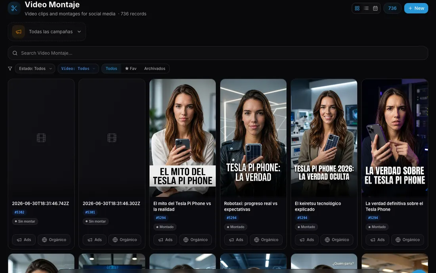
Task: Select the Fav tab
Action: point(131,69)
